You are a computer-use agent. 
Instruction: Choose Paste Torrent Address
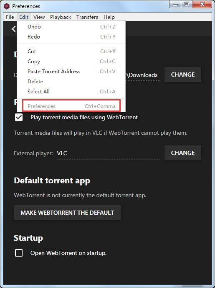[x=71, y=72]
